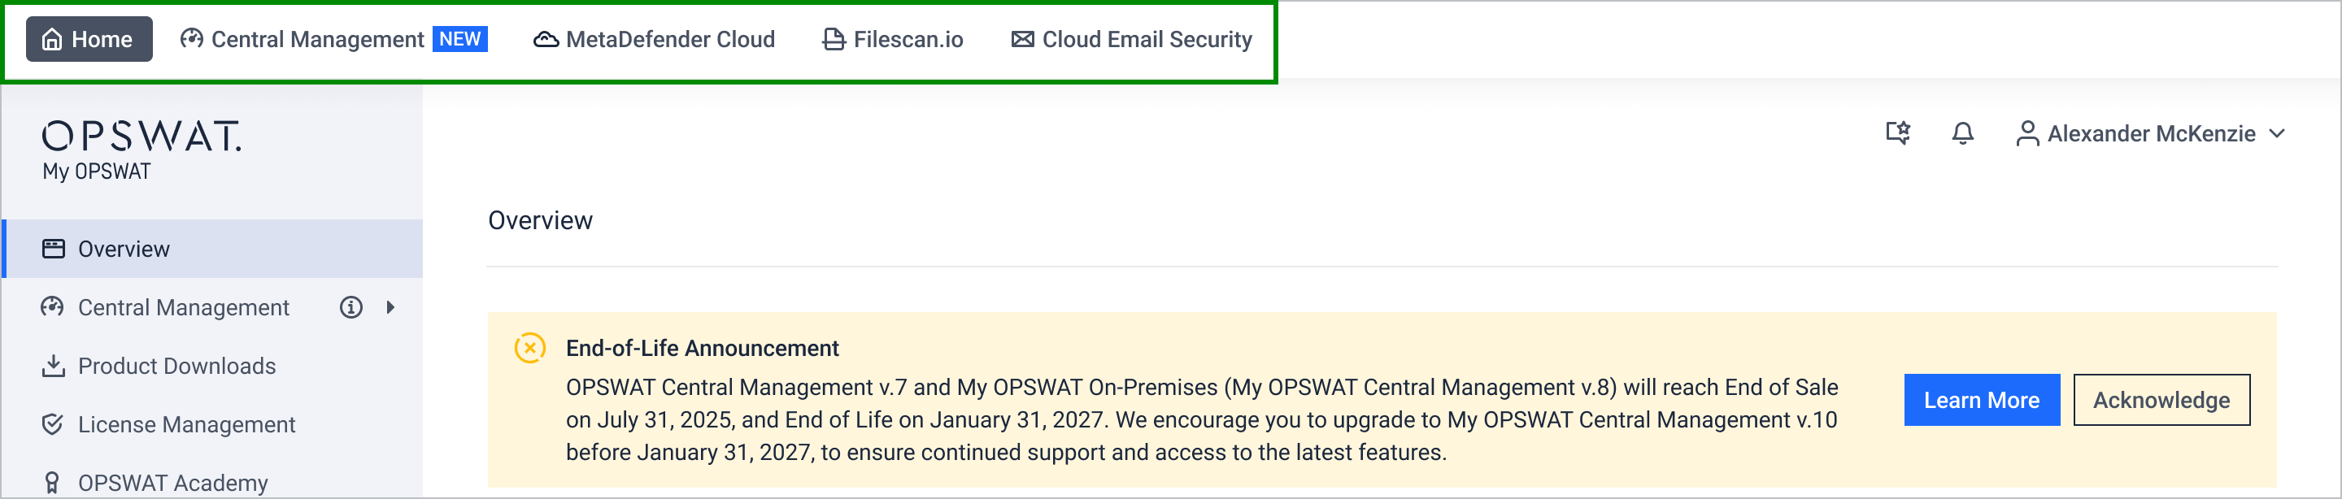Click the user profile icon
The height and width of the screenshot is (499, 2342).
pos(2026,133)
